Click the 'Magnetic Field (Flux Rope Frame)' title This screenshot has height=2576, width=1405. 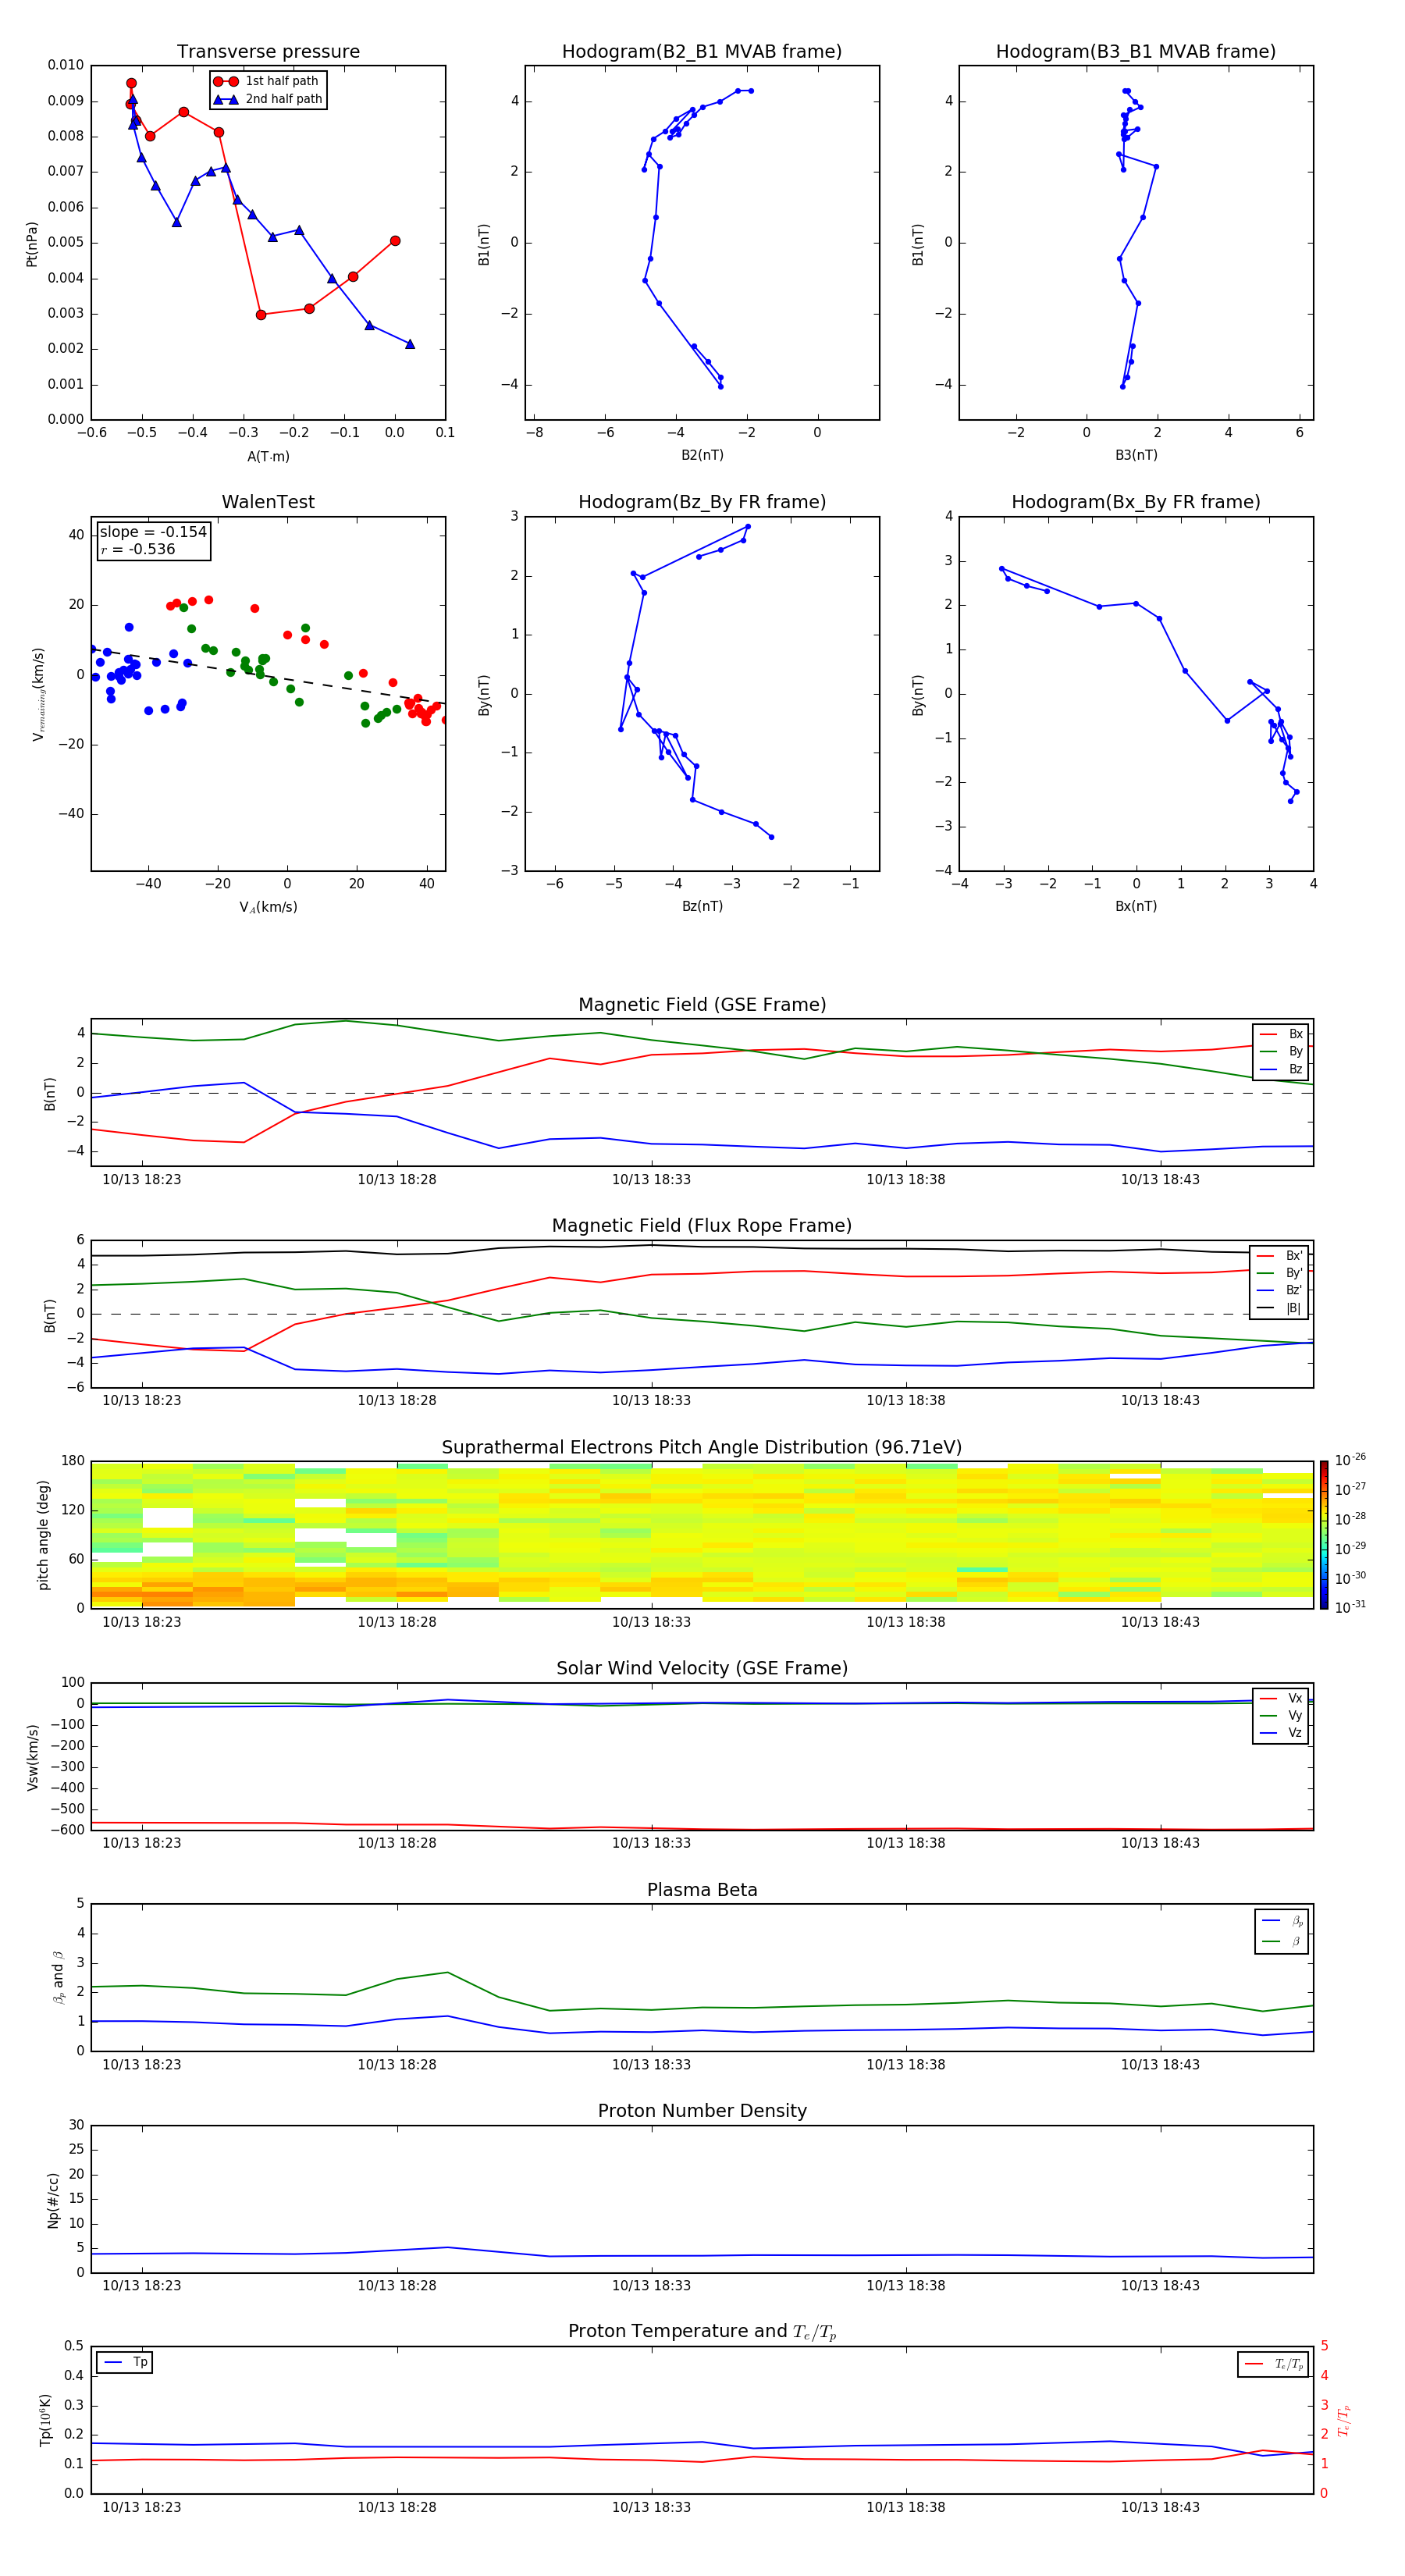(702, 1226)
